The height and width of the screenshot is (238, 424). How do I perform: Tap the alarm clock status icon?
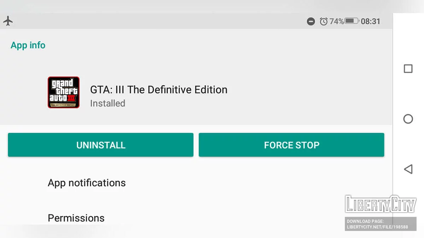[324, 22]
